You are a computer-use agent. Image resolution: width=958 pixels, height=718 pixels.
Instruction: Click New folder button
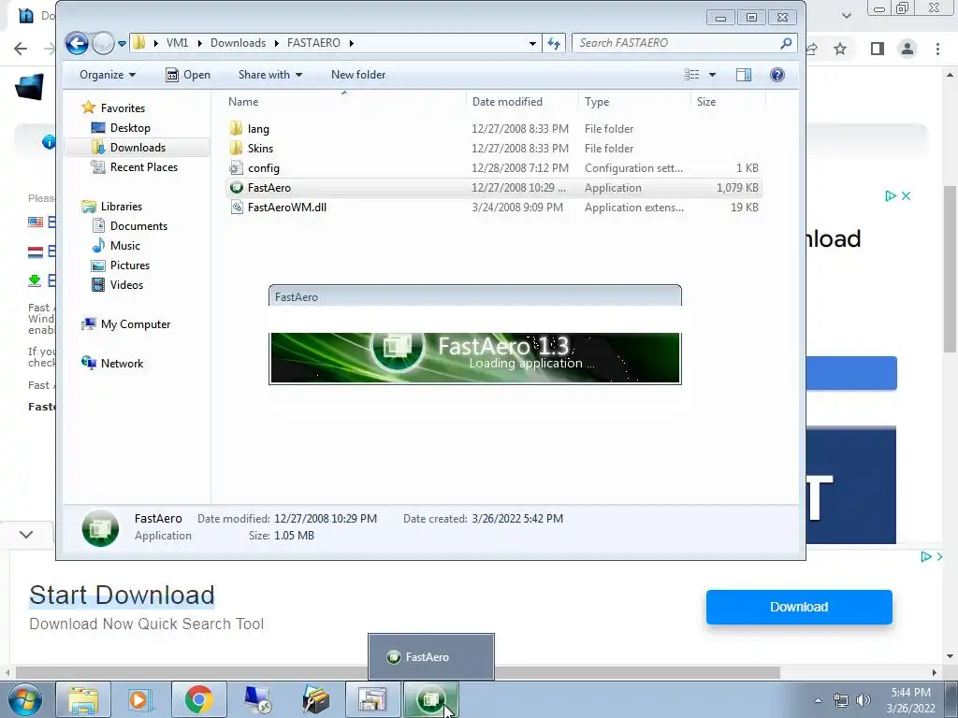pyautogui.click(x=358, y=75)
